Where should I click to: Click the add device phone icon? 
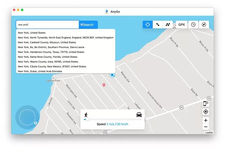[x=205, y=103]
